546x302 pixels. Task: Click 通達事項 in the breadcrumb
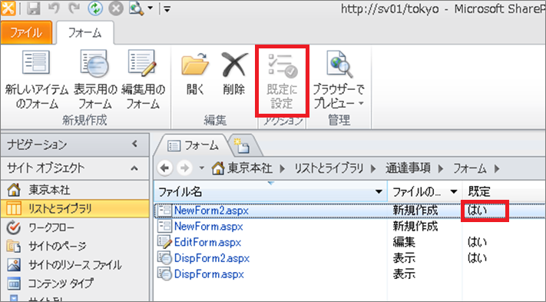408,168
